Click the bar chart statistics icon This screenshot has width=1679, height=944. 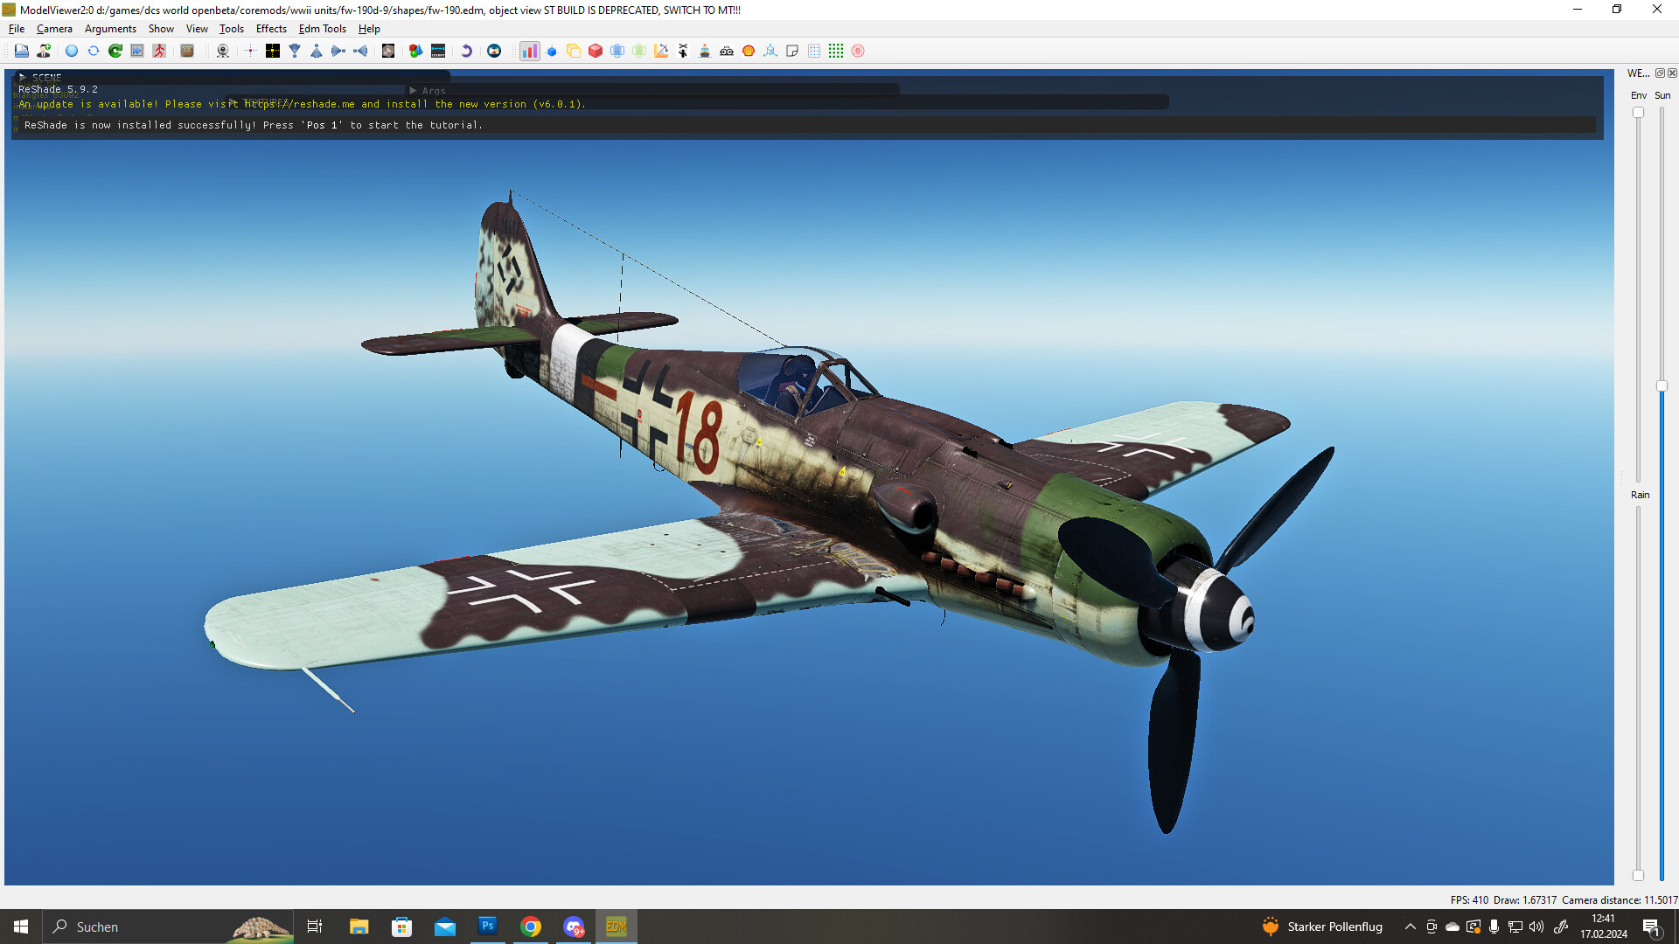point(529,51)
